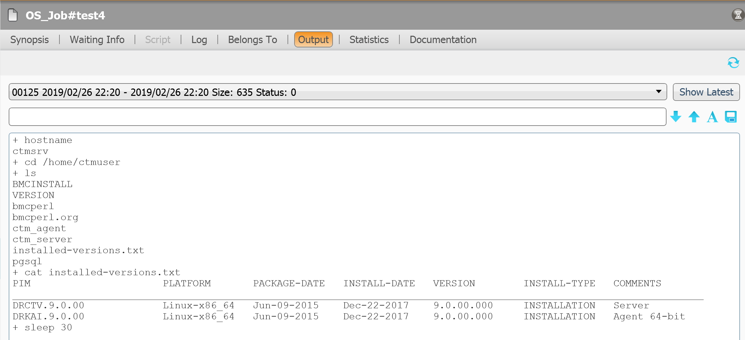Screen dimensions: 745x340
Task: Switch to the Belongs To tab
Action: [252, 40]
